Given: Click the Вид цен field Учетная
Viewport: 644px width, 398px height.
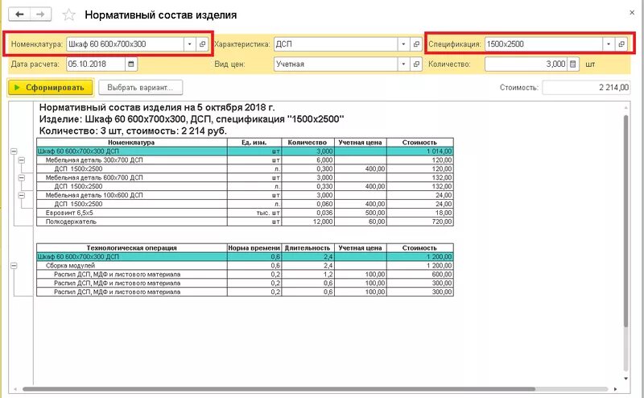Looking at the screenshot, I should click(x=336, y=64).
